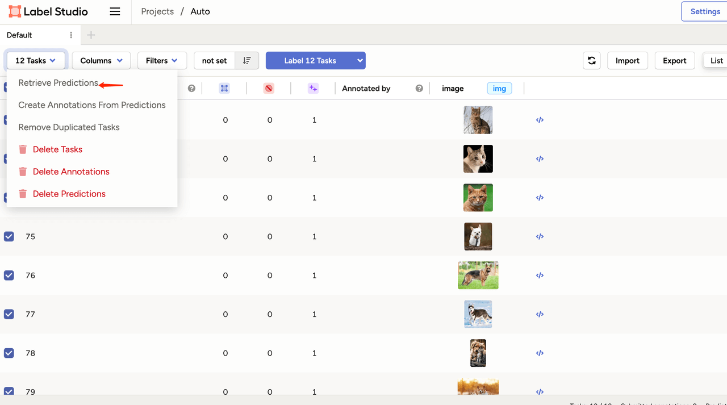Viewport: 727px width, 405px height.
Task: Switch to the Default tab
Action: (x=19, y=35)
